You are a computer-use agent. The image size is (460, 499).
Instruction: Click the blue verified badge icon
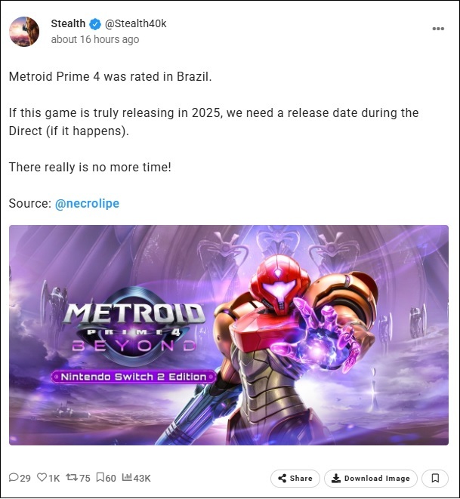95,24
